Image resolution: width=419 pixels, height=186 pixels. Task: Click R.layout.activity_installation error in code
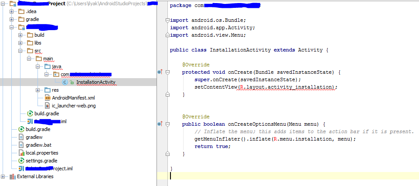286,87
